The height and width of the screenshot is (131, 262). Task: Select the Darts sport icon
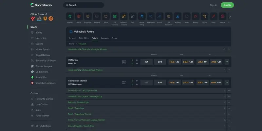214,16
